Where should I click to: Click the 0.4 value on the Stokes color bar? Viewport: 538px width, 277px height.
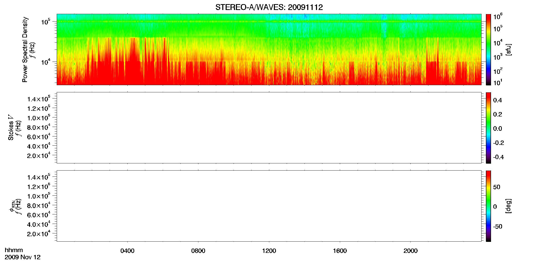pyautogui.click(x=497, y=100)
